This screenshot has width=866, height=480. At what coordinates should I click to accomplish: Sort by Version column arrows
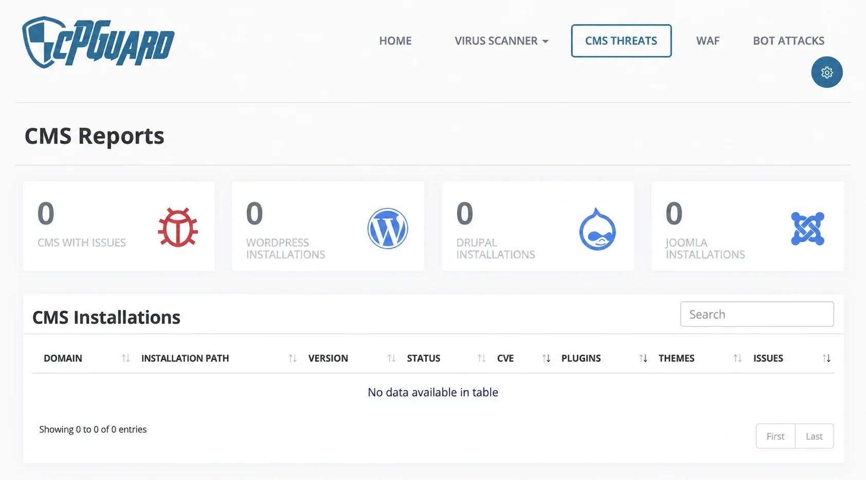pos(391,358)
